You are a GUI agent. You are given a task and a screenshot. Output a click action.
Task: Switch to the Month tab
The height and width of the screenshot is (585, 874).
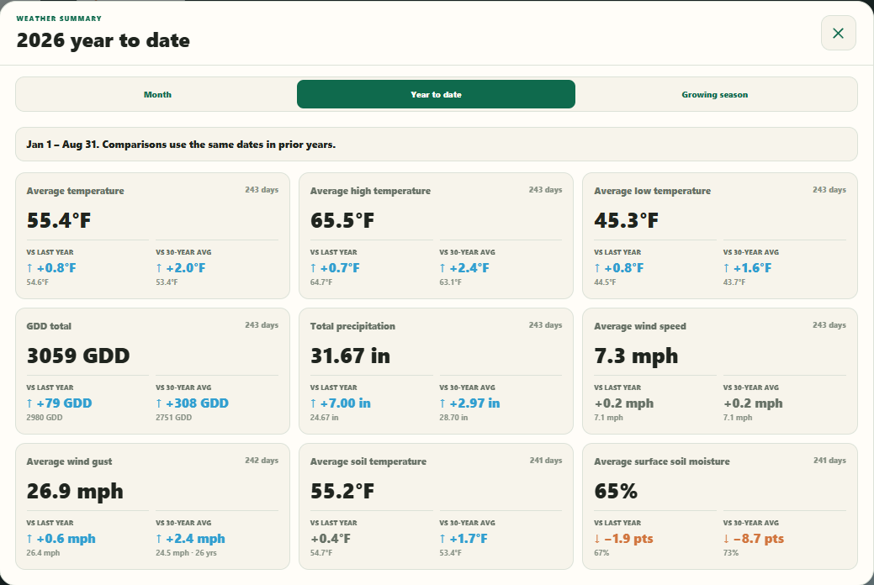(x=158, y=95)
